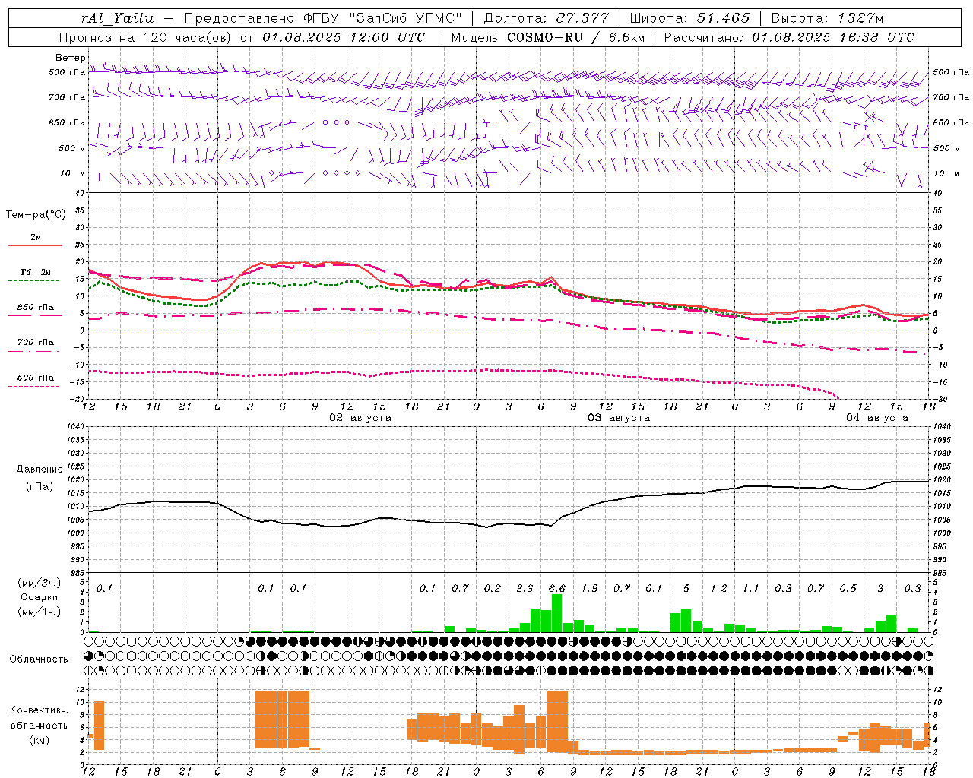This screenshot has width=973, height=778.
Task: Click the dash-dot line sample under temperature '700 гПа' legend
Action: click(33, 351)
